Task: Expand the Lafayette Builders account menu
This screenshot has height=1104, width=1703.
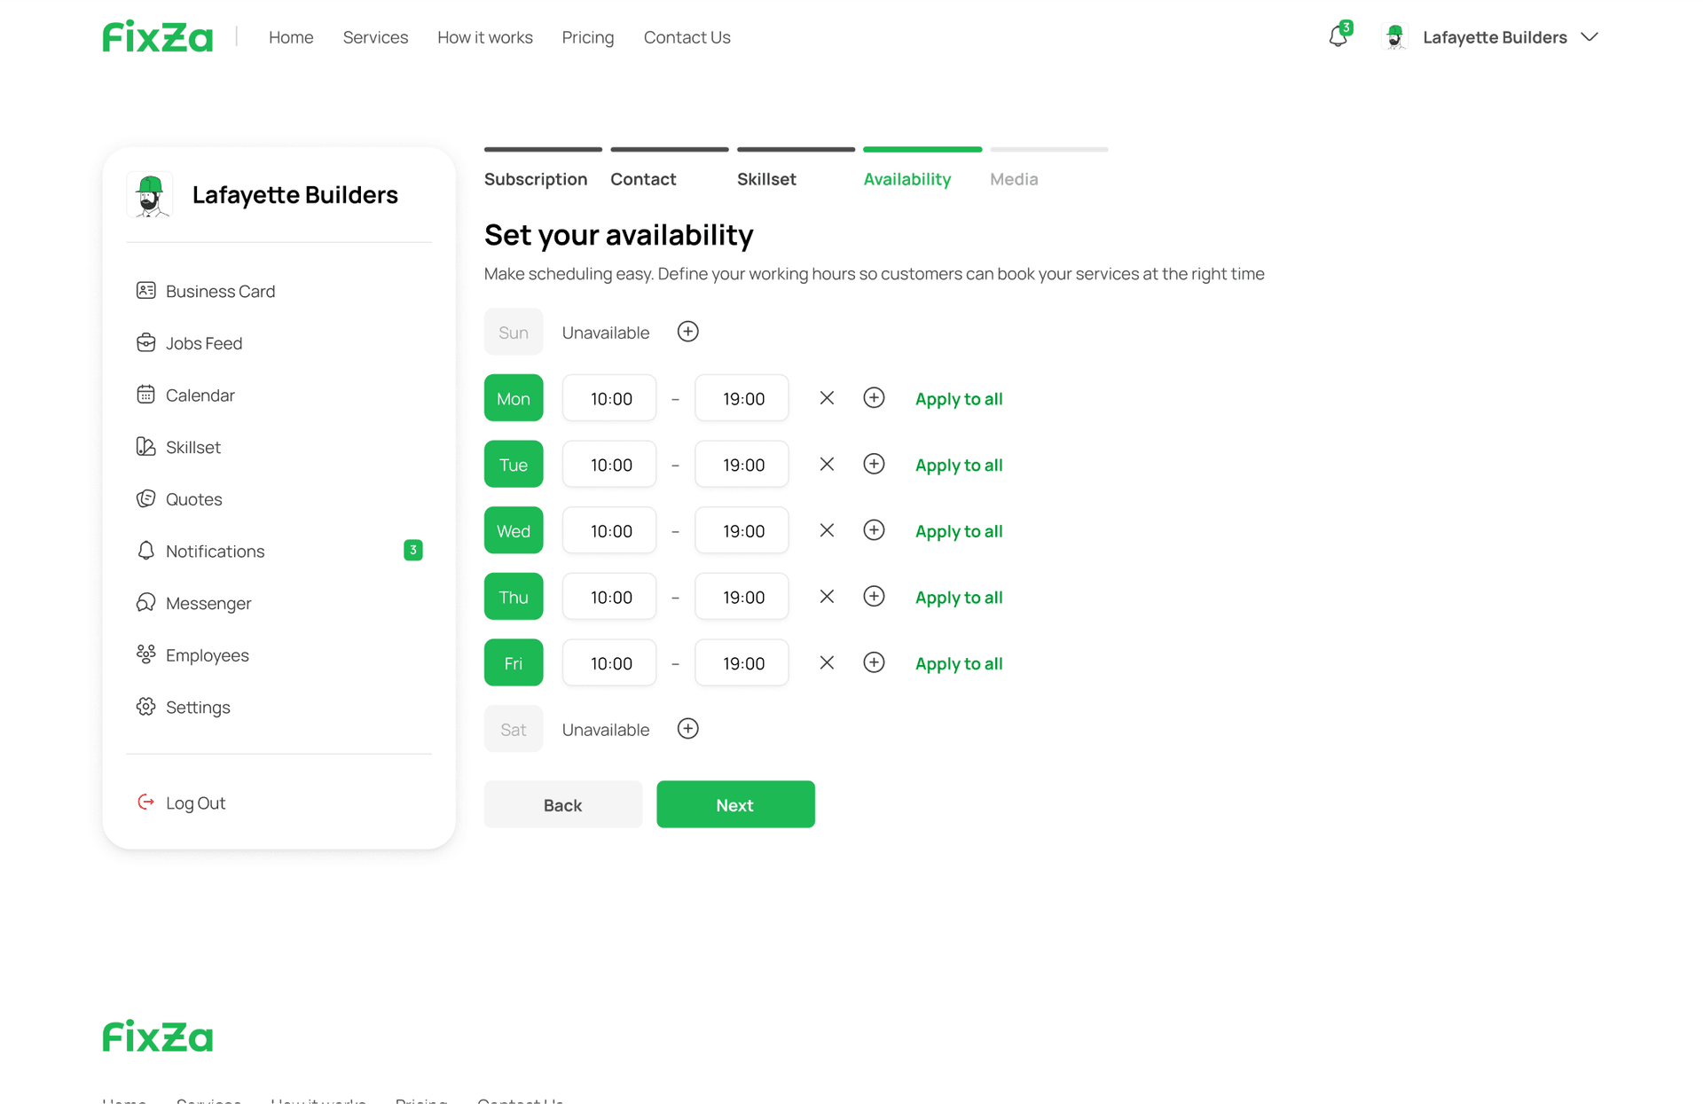Action: [x=1590, y=36]
